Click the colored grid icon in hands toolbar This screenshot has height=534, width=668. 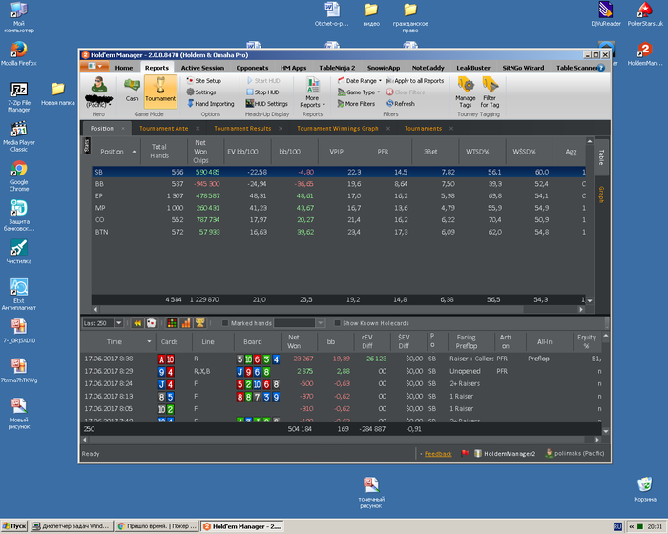(172, 323)
